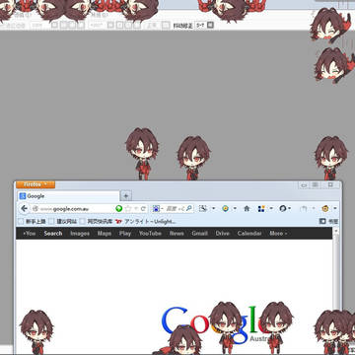Reload the page in Firefox
This screenshot has width=355, height=355.
click(x=143, y=208)
